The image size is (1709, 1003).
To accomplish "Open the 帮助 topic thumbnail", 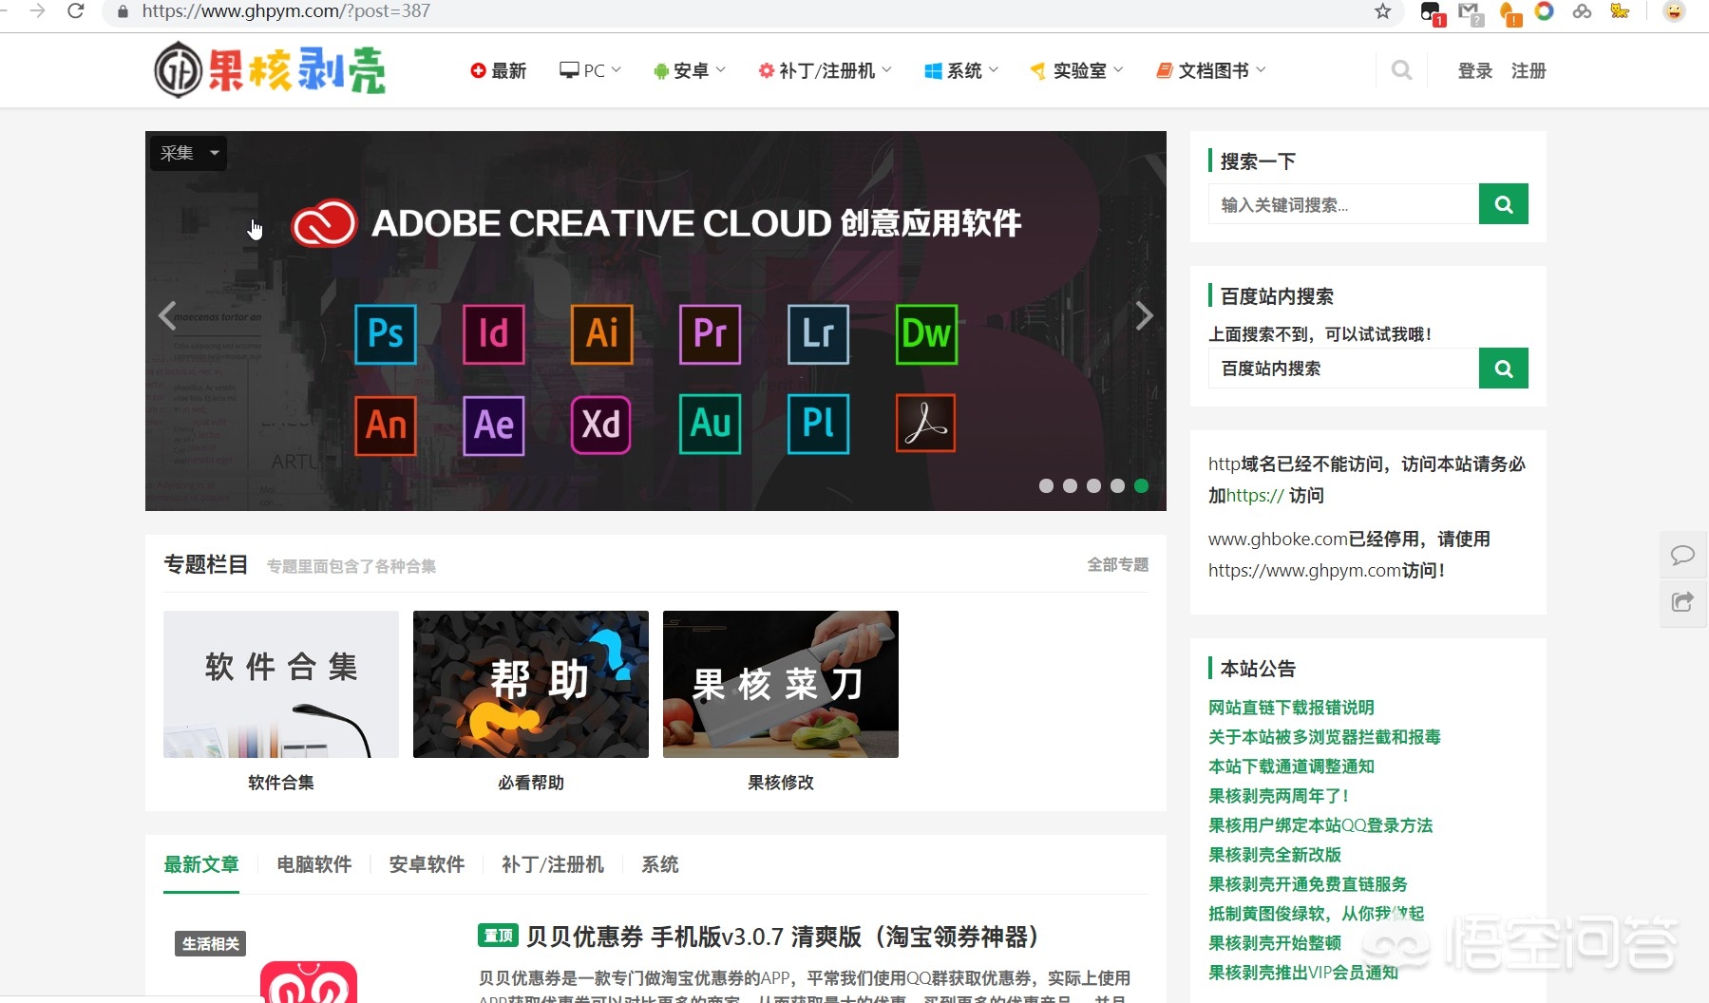I will (x=531, y=684).
